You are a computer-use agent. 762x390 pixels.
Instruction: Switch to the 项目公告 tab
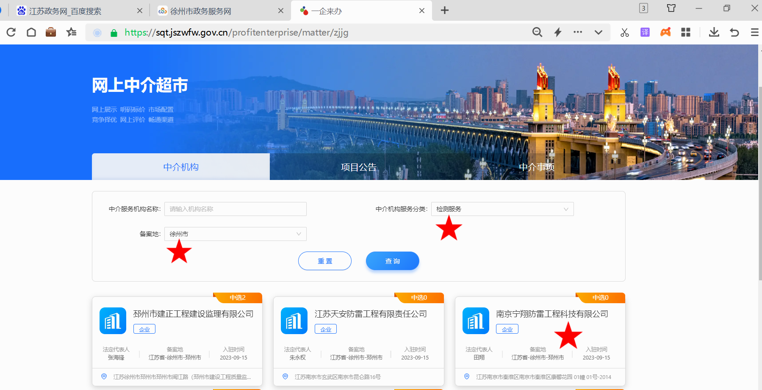click(x=358, y=167)
